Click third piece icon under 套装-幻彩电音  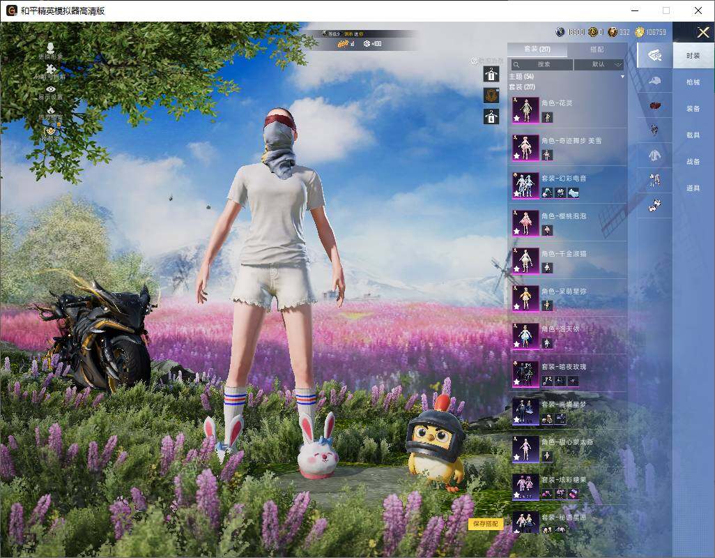(x=574, y=193)
